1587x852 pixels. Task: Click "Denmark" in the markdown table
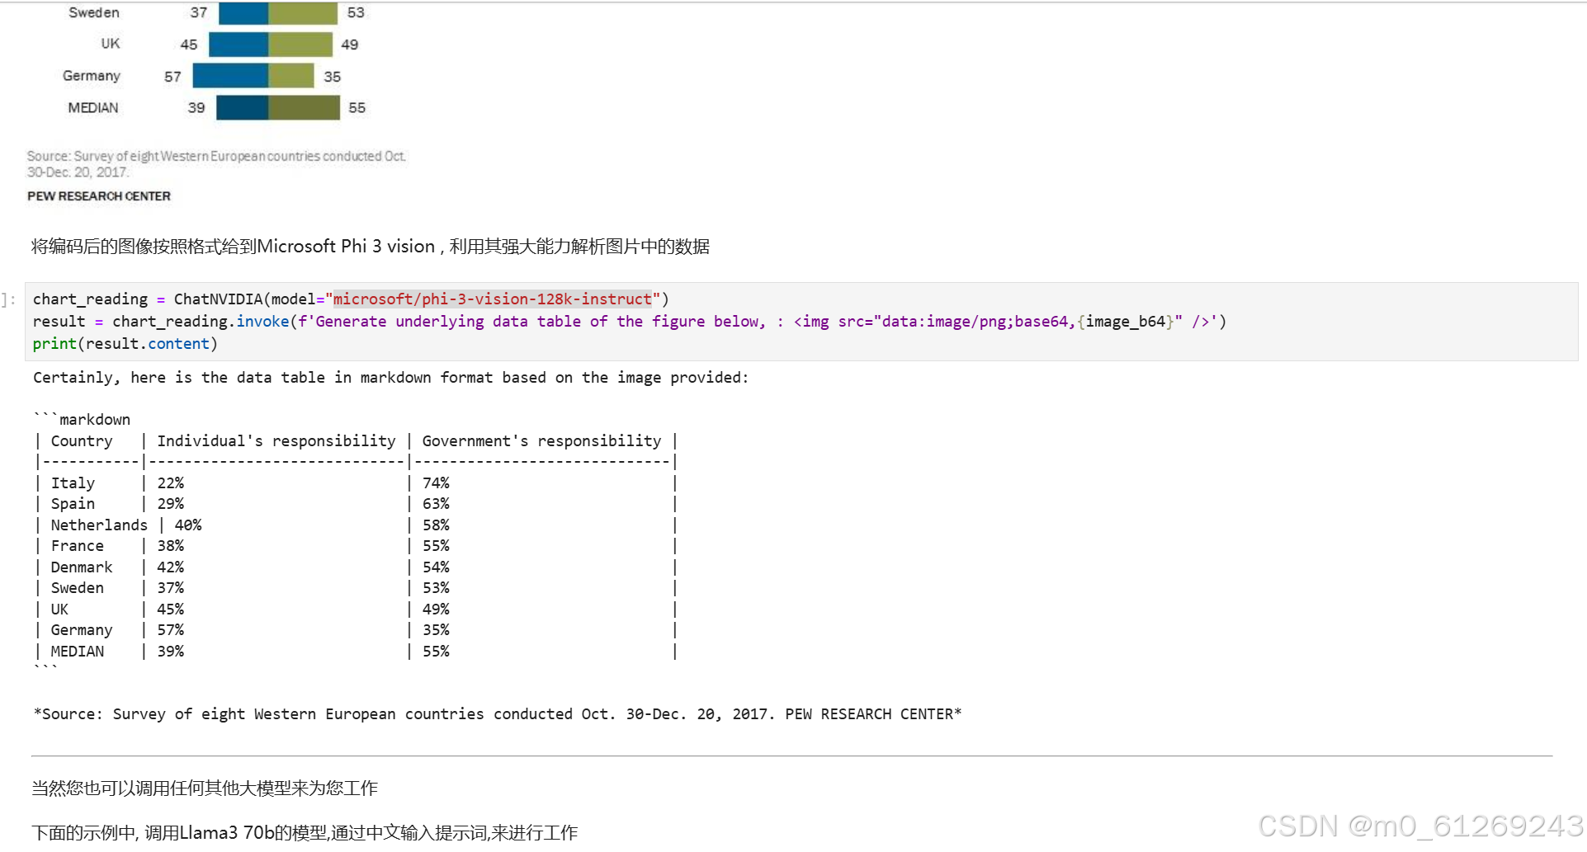point(82,567)
